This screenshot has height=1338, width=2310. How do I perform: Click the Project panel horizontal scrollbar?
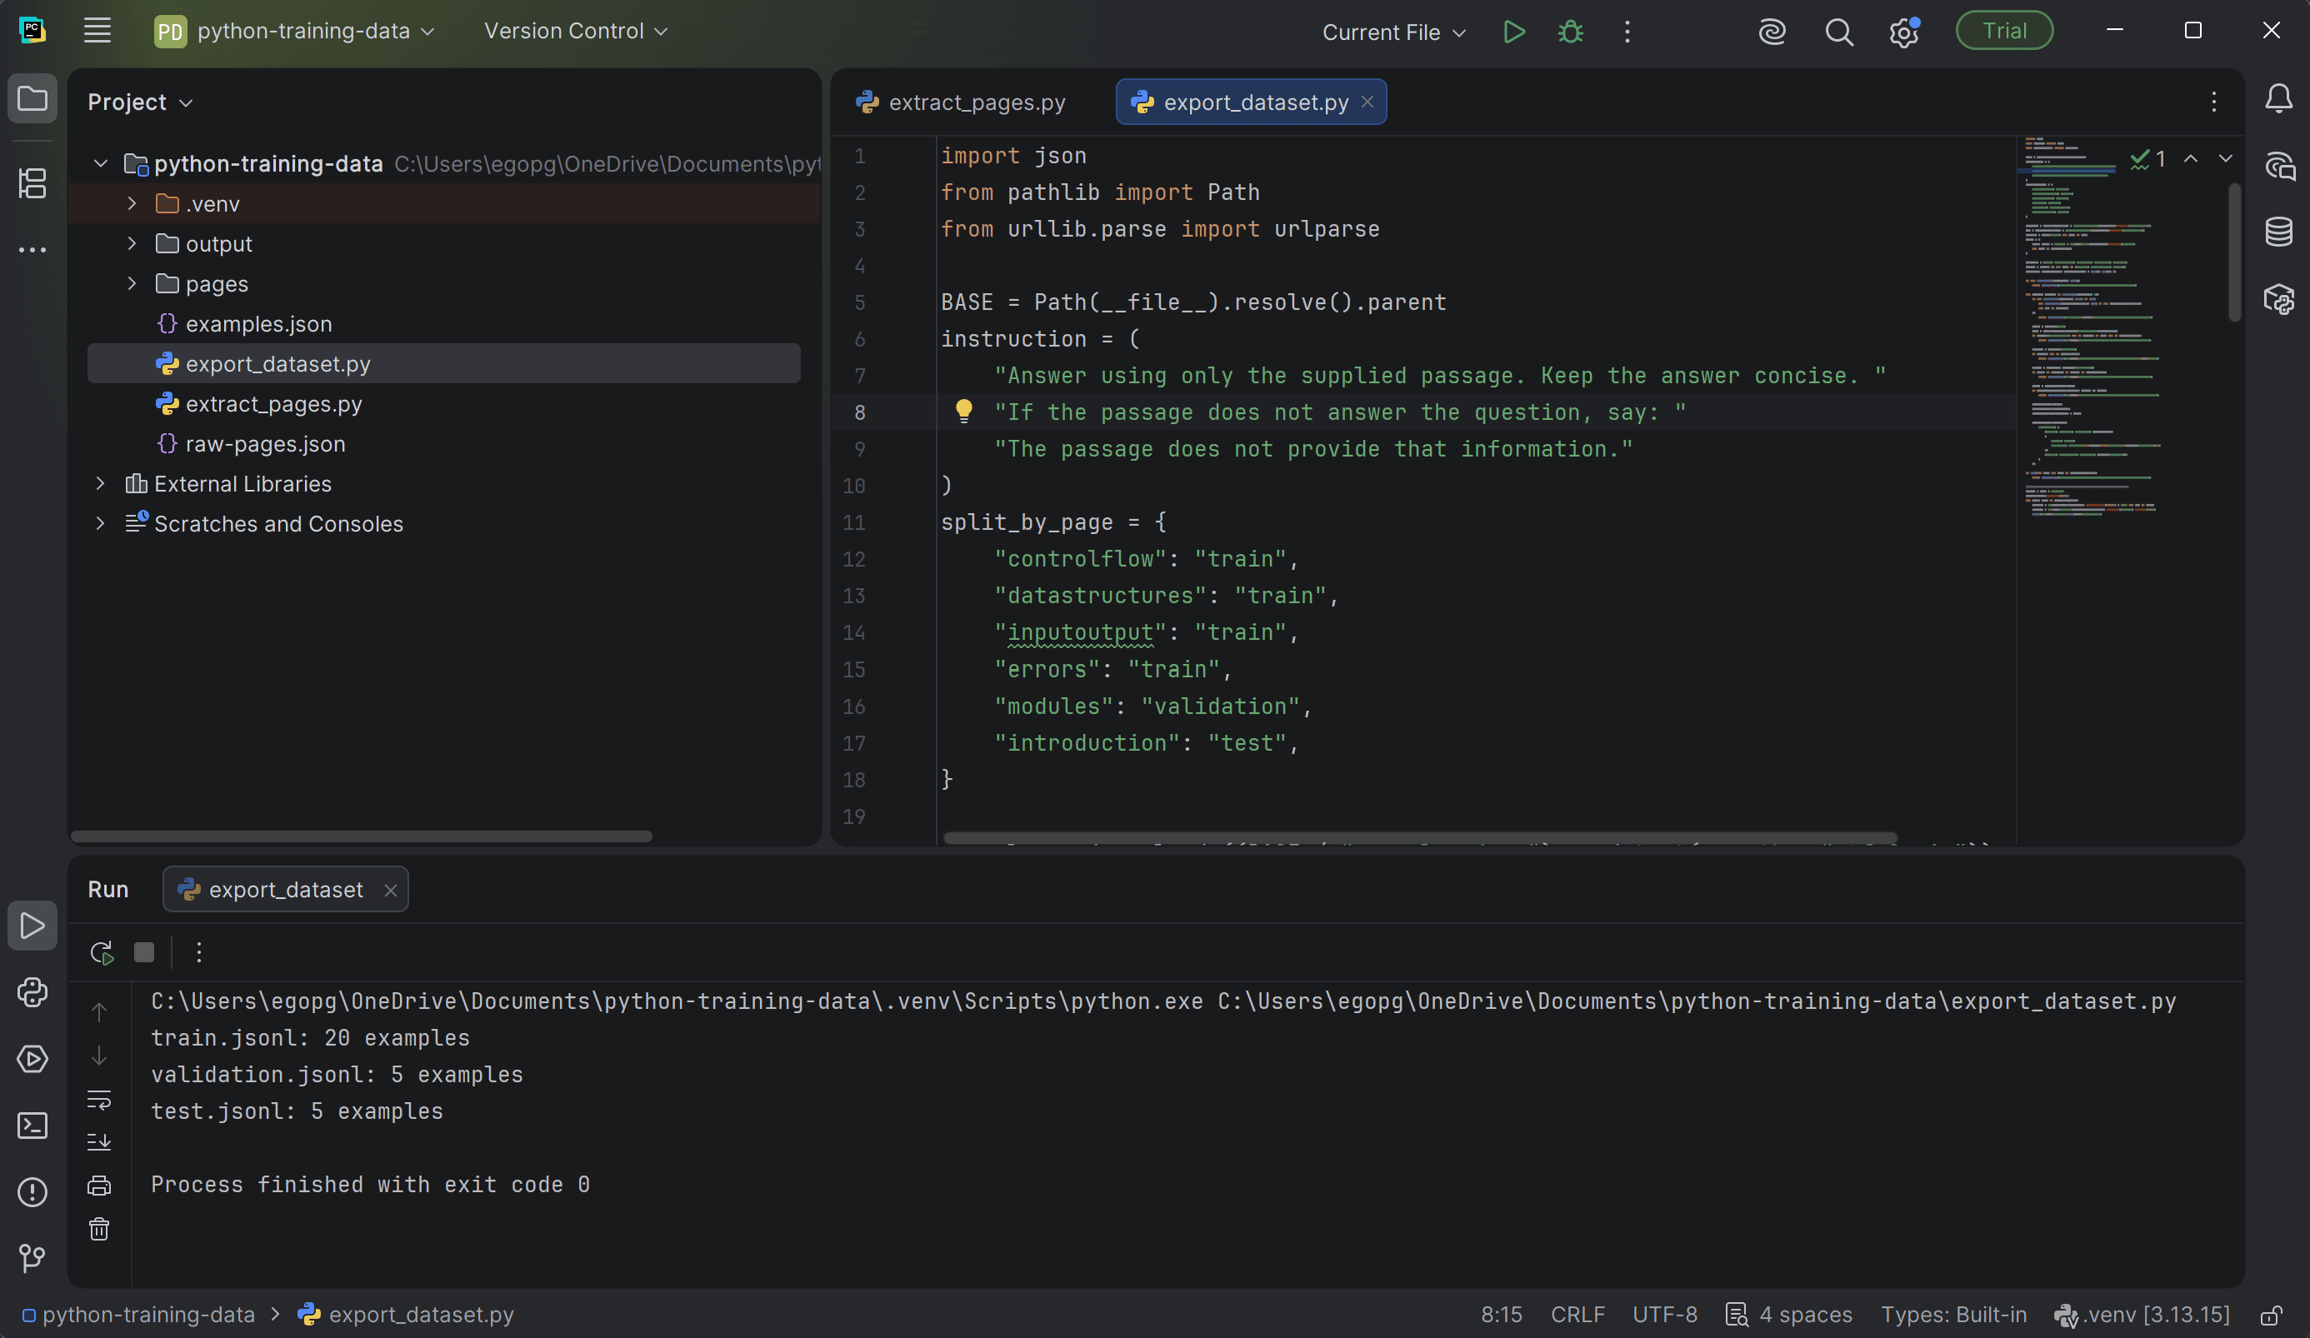click(x=361, y=836)
